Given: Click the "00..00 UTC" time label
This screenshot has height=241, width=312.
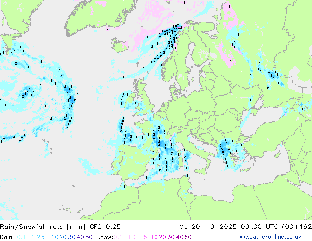Looking at the screenshot, I should tap(260, 227).
